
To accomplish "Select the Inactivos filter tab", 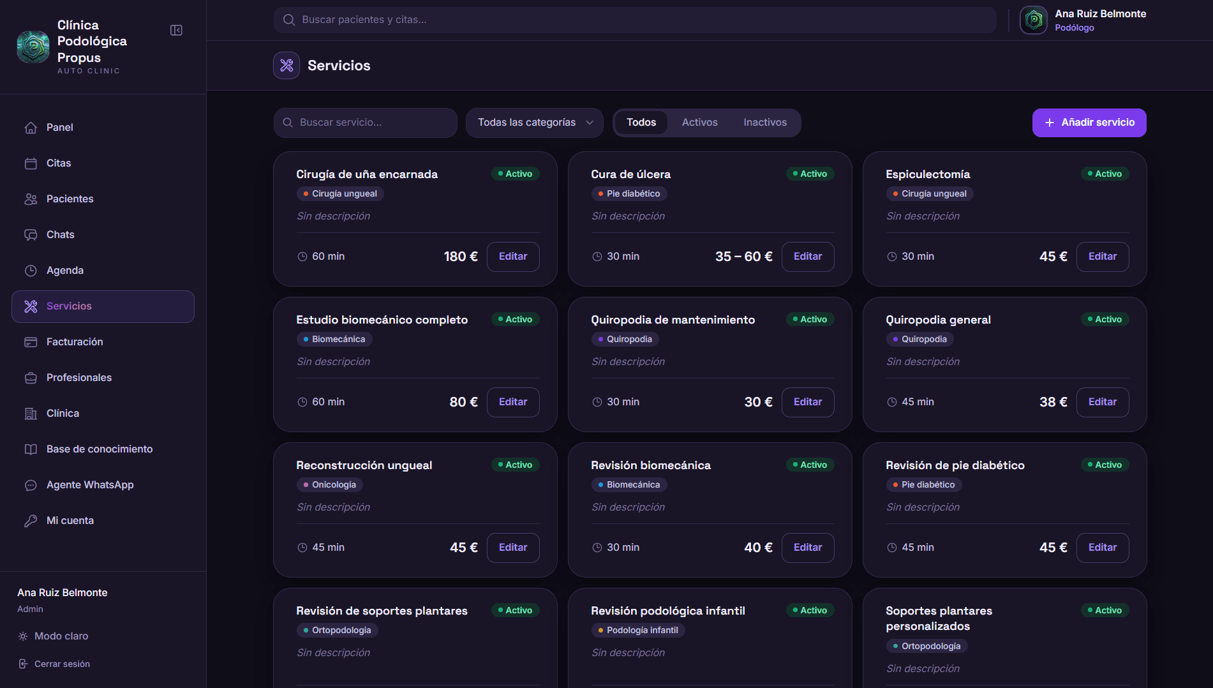I will [x=765, y=123].
